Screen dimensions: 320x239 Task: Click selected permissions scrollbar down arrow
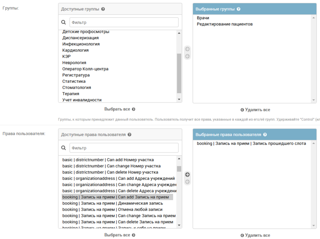(314, 225)
